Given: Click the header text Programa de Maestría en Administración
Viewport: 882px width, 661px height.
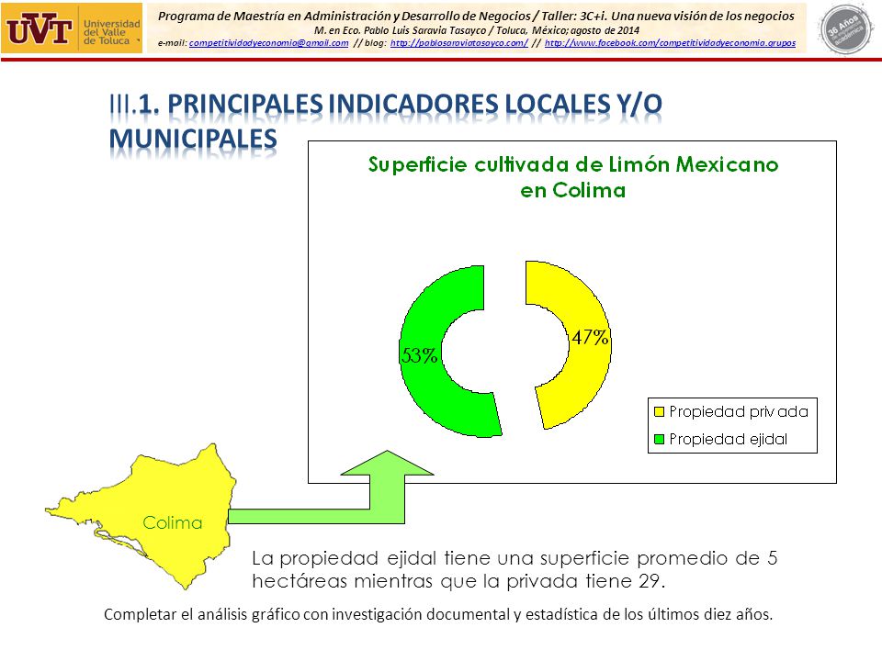Looking at the screenshot, I should 476,17.
